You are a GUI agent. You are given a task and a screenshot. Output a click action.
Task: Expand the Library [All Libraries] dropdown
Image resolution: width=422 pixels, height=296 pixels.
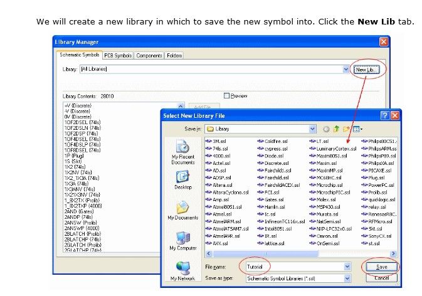point(345,68)
